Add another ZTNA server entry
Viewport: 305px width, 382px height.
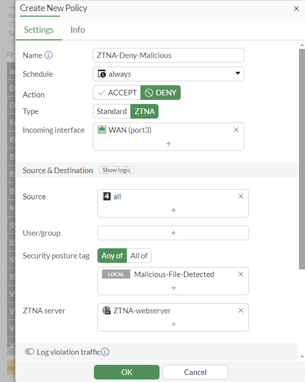point(173,324)
